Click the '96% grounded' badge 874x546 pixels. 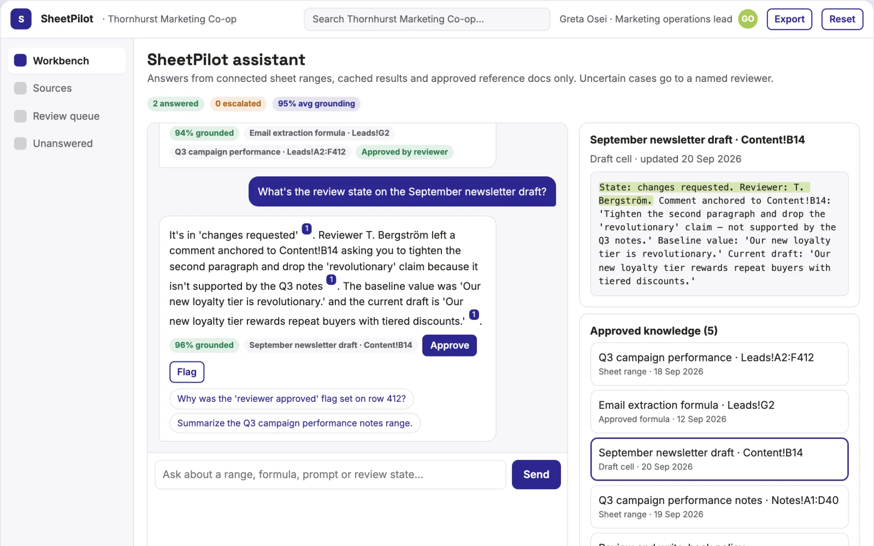click(x=204, y=346)
